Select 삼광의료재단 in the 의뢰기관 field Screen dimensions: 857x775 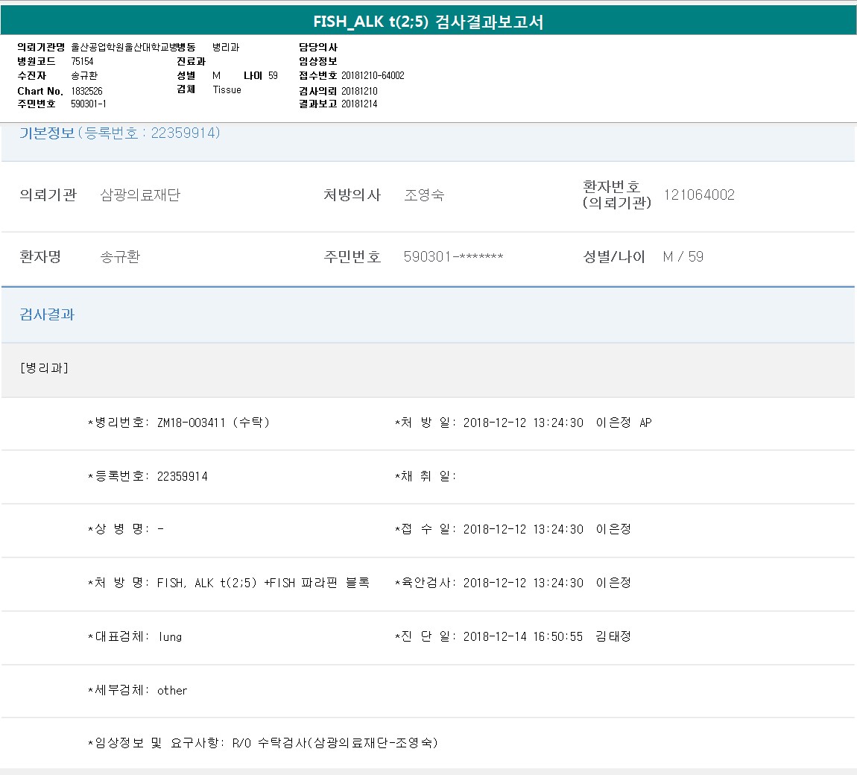(x=140, y=195)
